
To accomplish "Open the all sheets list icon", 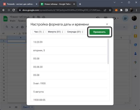I will click(16, 107).
